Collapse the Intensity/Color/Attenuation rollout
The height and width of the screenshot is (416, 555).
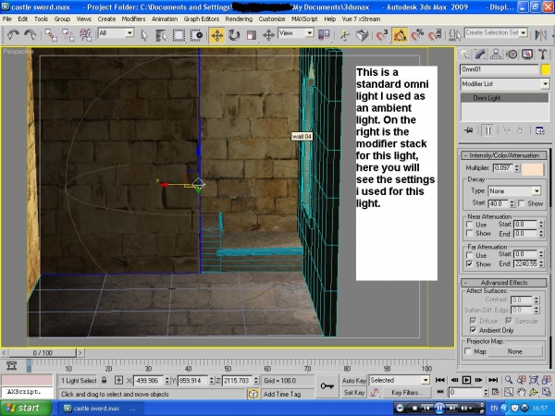click(504, 155)
